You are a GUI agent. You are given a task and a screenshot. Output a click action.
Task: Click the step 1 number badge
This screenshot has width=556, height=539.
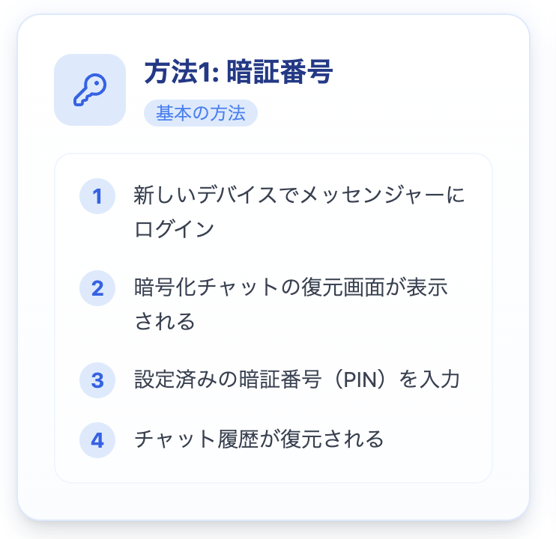[97, 197]
